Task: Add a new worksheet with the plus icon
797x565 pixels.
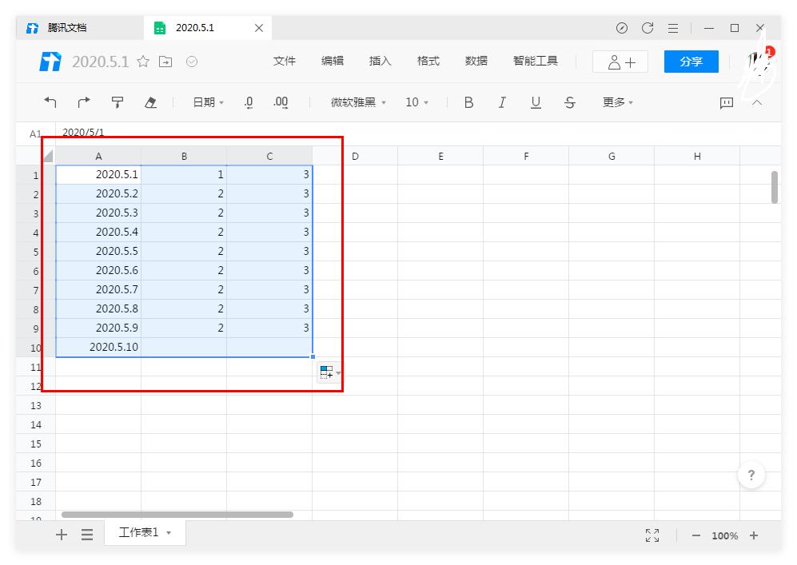Action: pos(62,535)
